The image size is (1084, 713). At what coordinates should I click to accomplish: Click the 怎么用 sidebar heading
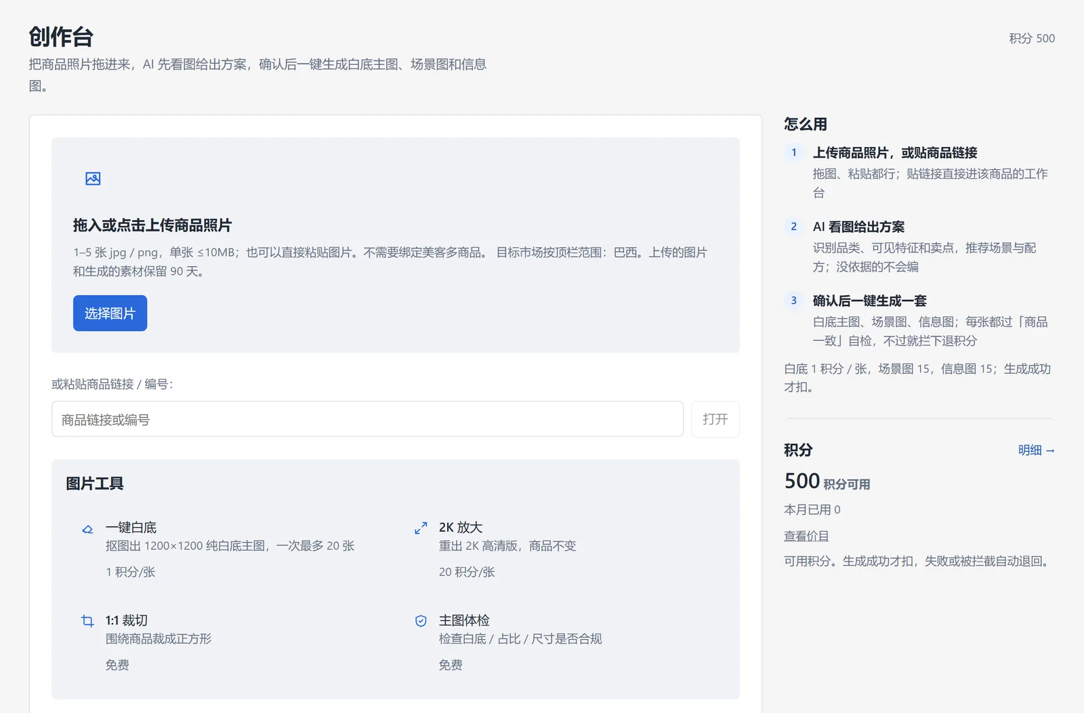[x=805, y=124]
